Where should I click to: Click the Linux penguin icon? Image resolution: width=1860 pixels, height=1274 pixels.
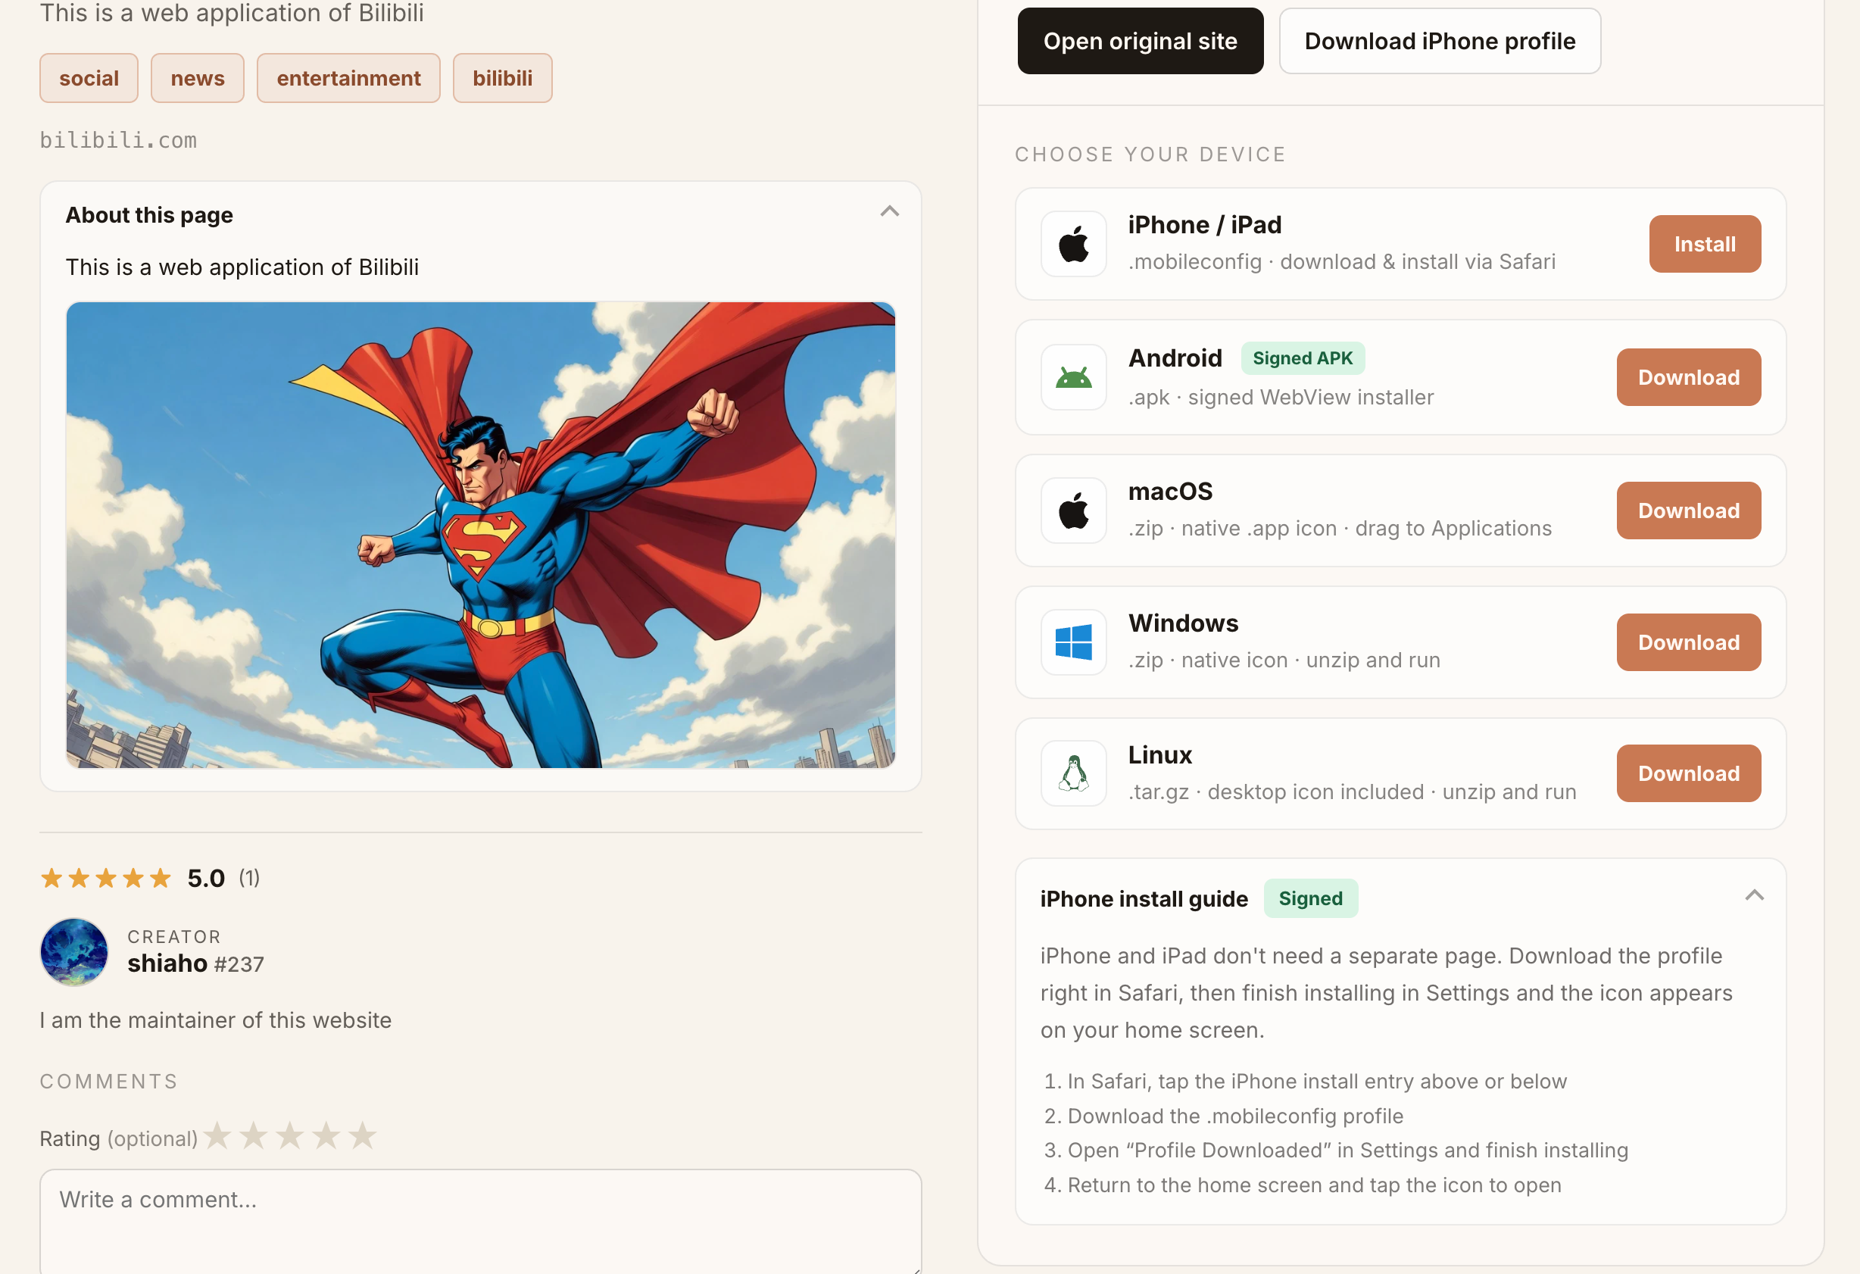point(1073,773)
